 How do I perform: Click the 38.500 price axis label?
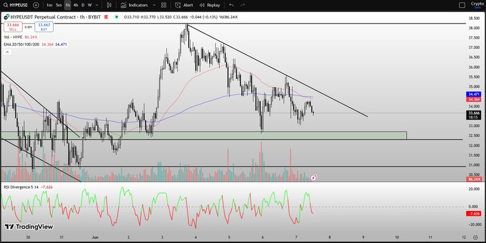pyautogui.click(x=474, y=18)
